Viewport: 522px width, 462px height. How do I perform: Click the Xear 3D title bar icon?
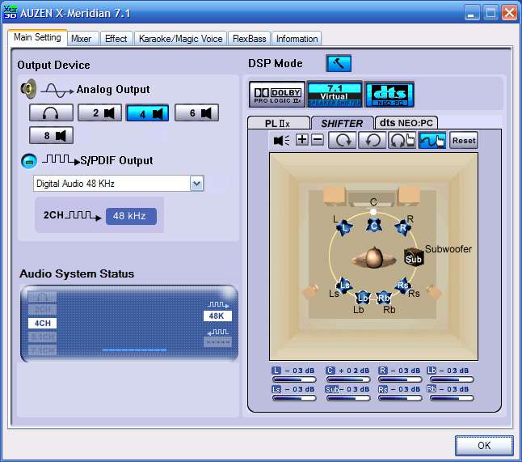(10, 12)
